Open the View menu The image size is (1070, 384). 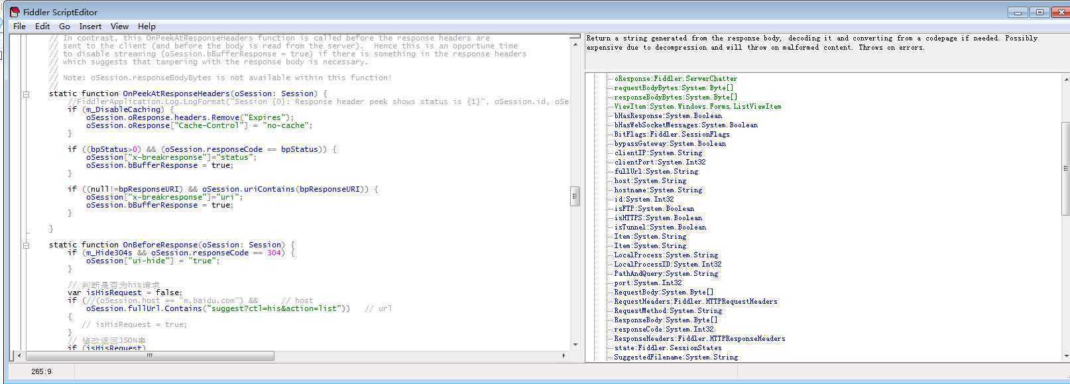tap(120, 27)
